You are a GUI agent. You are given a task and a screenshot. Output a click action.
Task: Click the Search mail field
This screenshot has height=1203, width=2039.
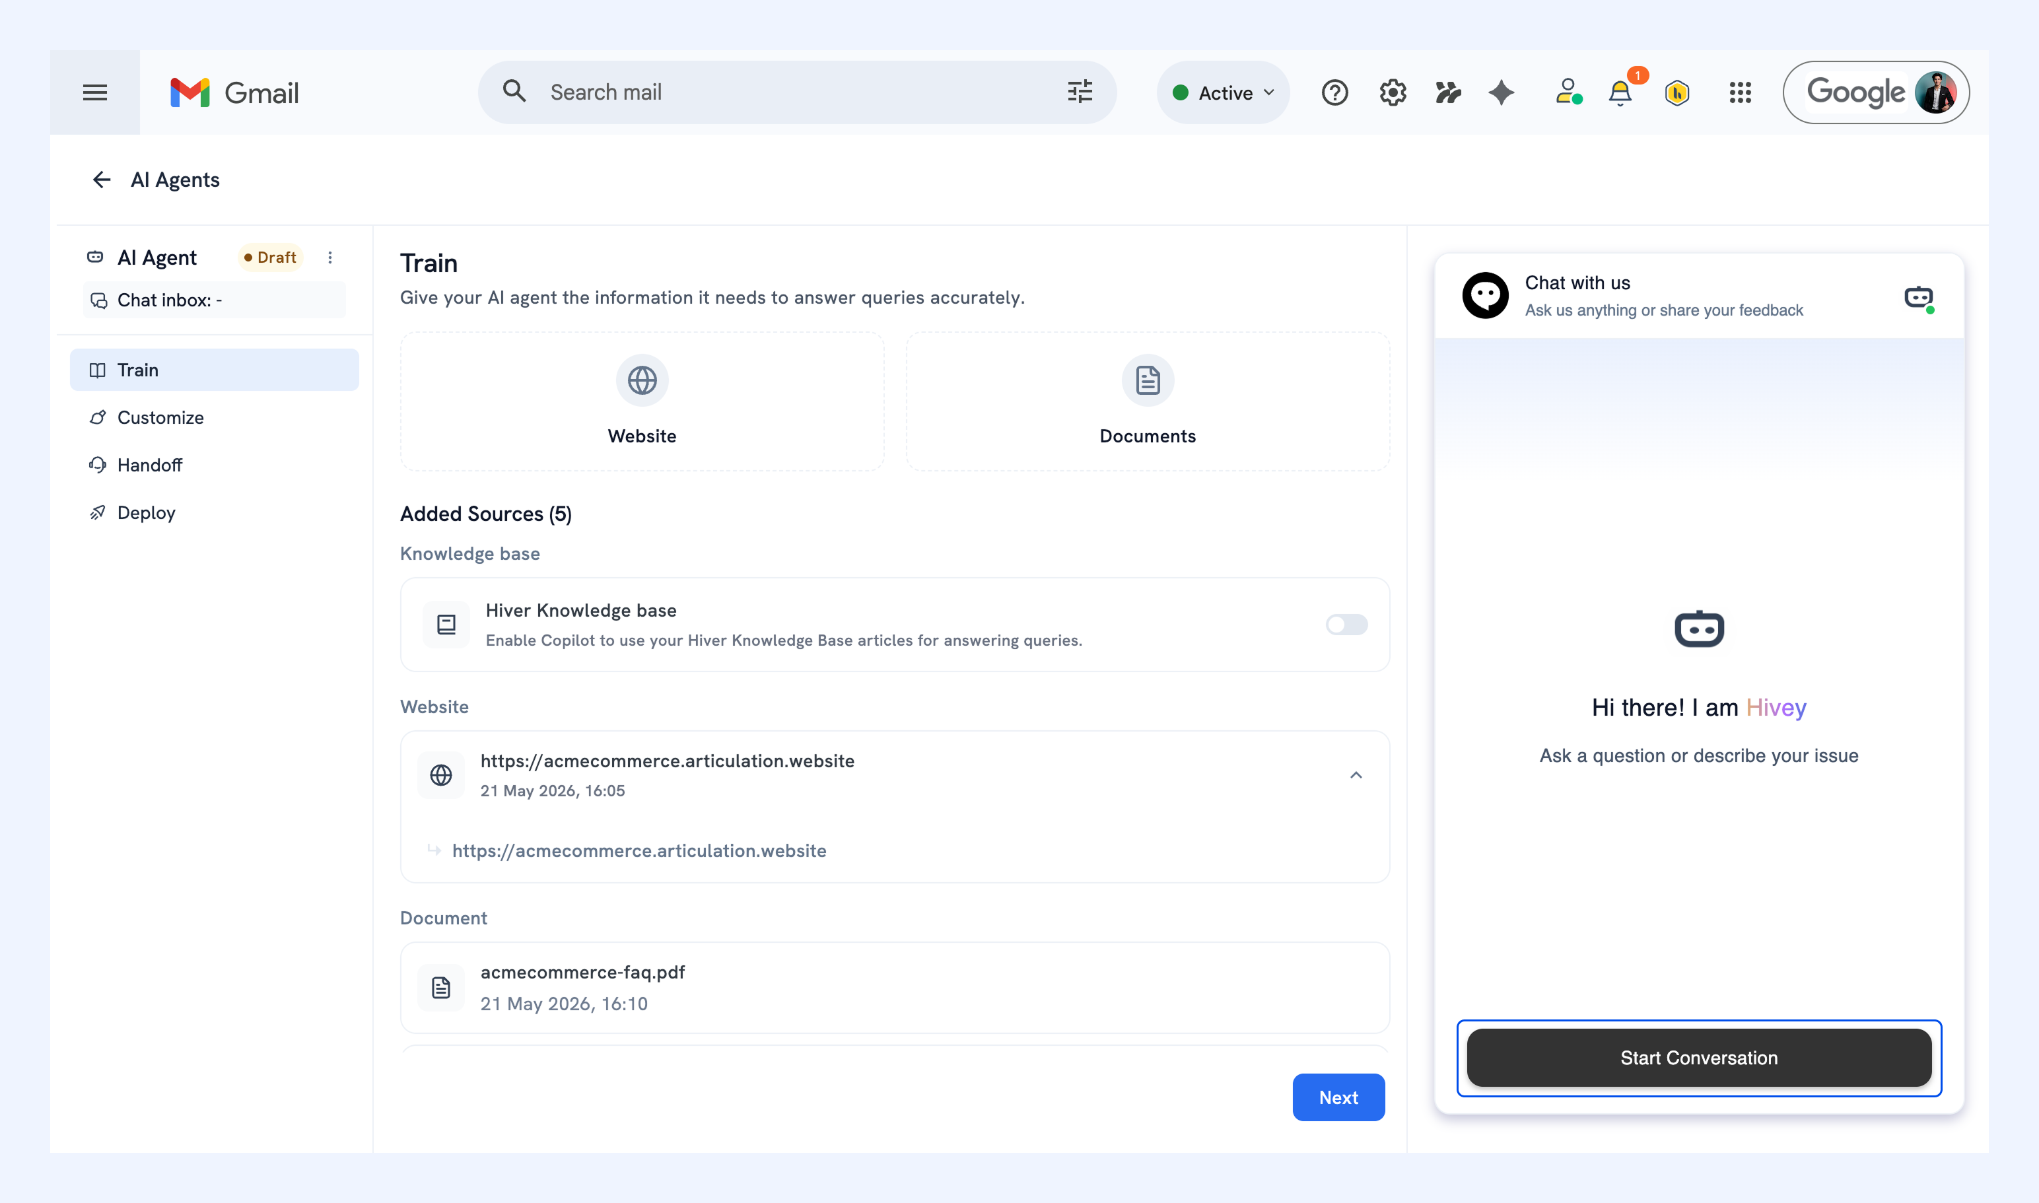point(797,92)
